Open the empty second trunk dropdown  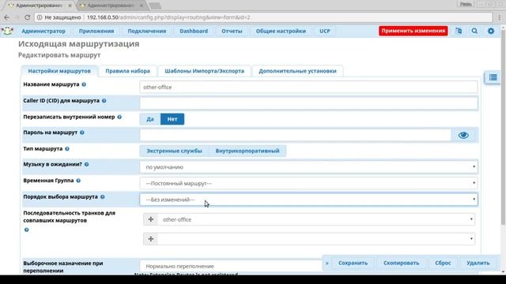tap(316, 239)
